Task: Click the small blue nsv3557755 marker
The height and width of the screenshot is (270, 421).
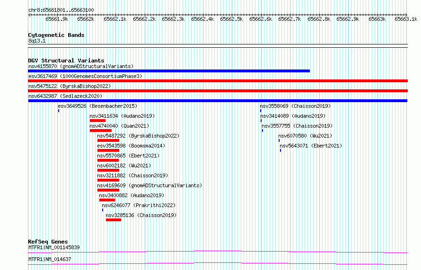Action: [x=263, y=131]
